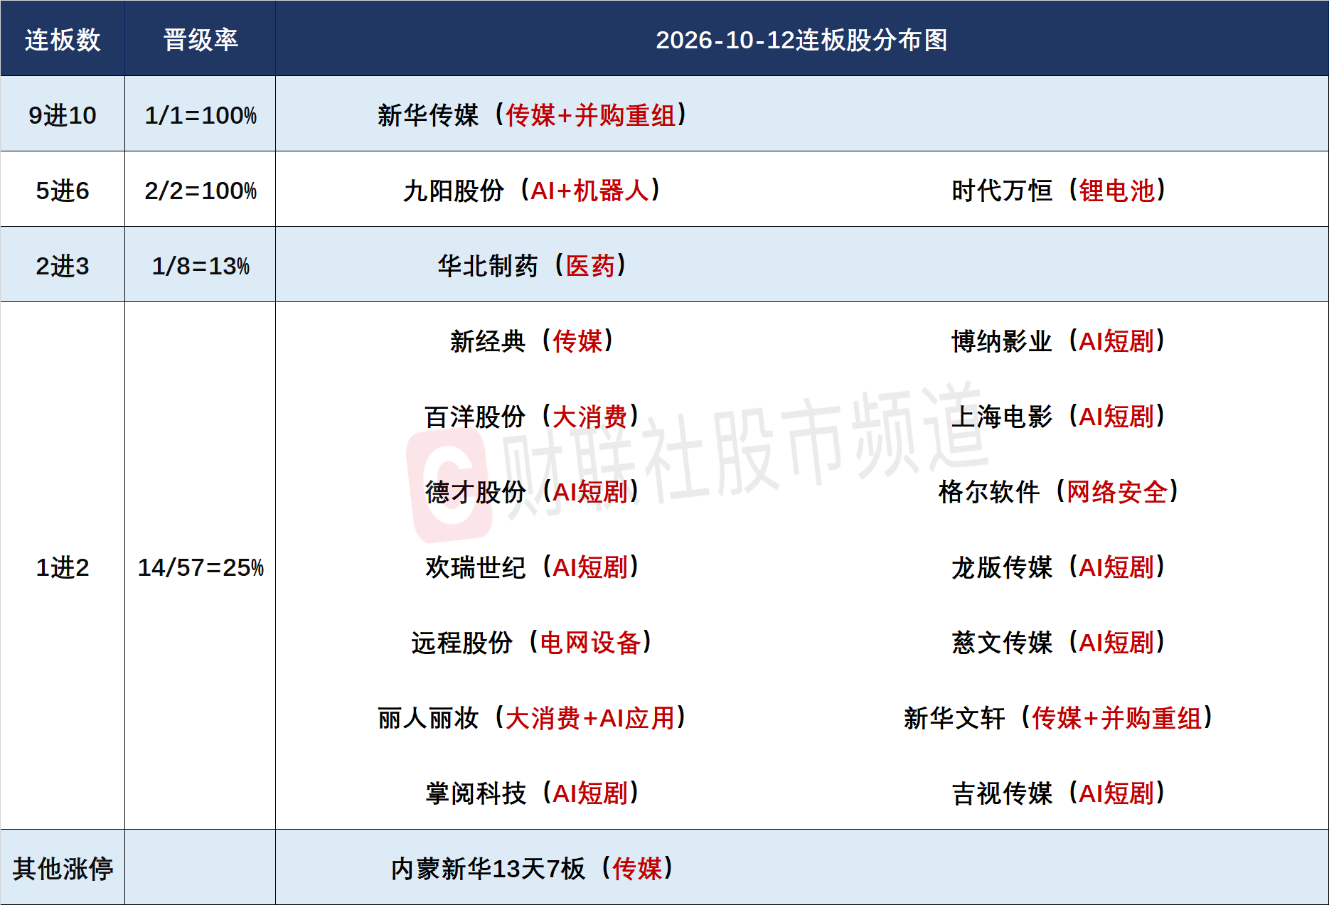
Task: Click the entry 内蒙新华13天7板（传媒）
Action: pyautogui.click(x=532, y=869)
